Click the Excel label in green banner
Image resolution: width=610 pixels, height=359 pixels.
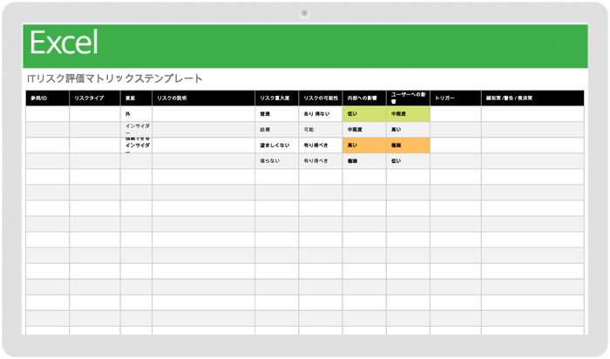point(64,43)
